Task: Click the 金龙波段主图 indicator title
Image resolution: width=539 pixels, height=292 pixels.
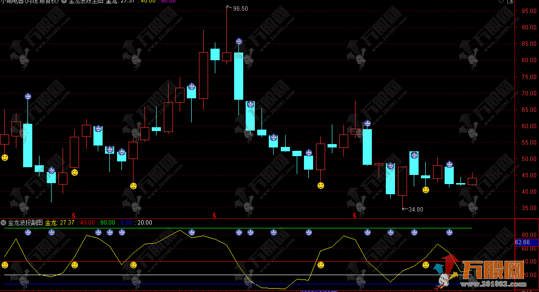Action: [x=86, y=1]
